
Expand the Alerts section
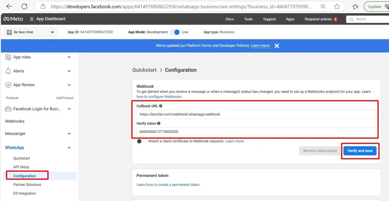pos(69,71)
